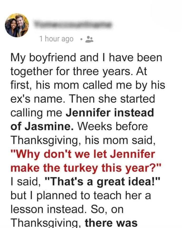Click the couple photo in the circular avatar

(17, 25)
